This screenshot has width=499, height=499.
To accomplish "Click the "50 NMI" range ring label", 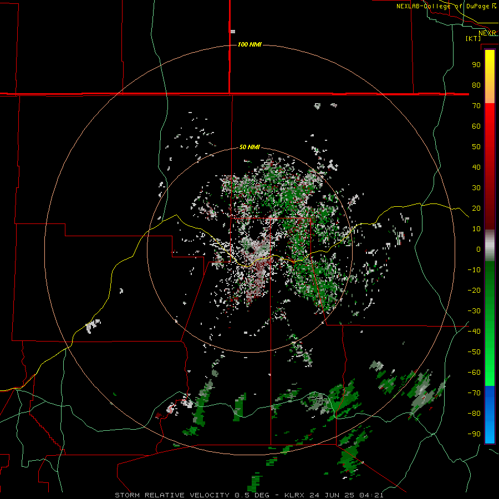I will tap(250, 147).
